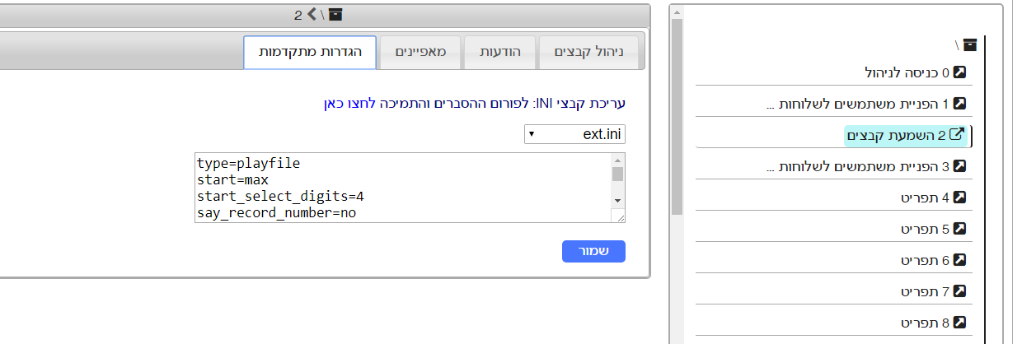Viewport: 1022px width, 344px height.
Task: Click shortcut icon beside 6 תפריט
Action: click(x=959, y=260)
